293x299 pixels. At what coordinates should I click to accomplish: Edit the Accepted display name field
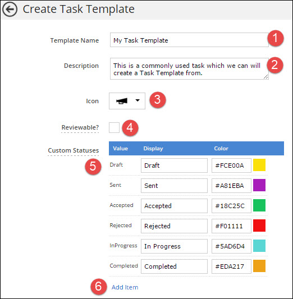(174, 206)
